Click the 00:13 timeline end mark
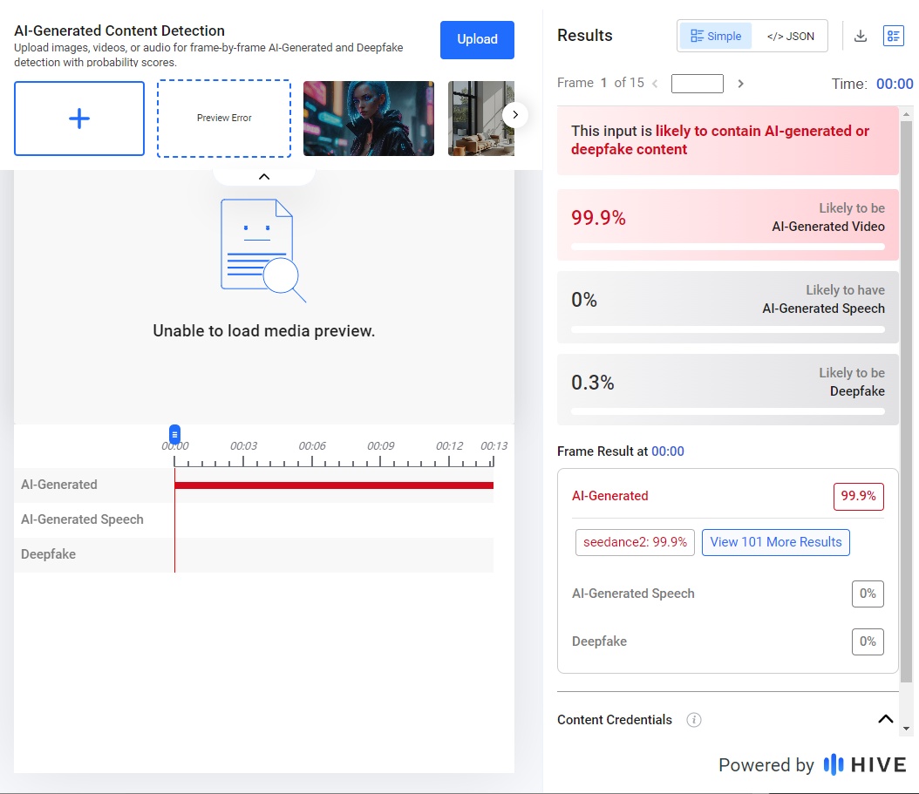The height and width of the screenshot is (794, 919). point(494,446)
